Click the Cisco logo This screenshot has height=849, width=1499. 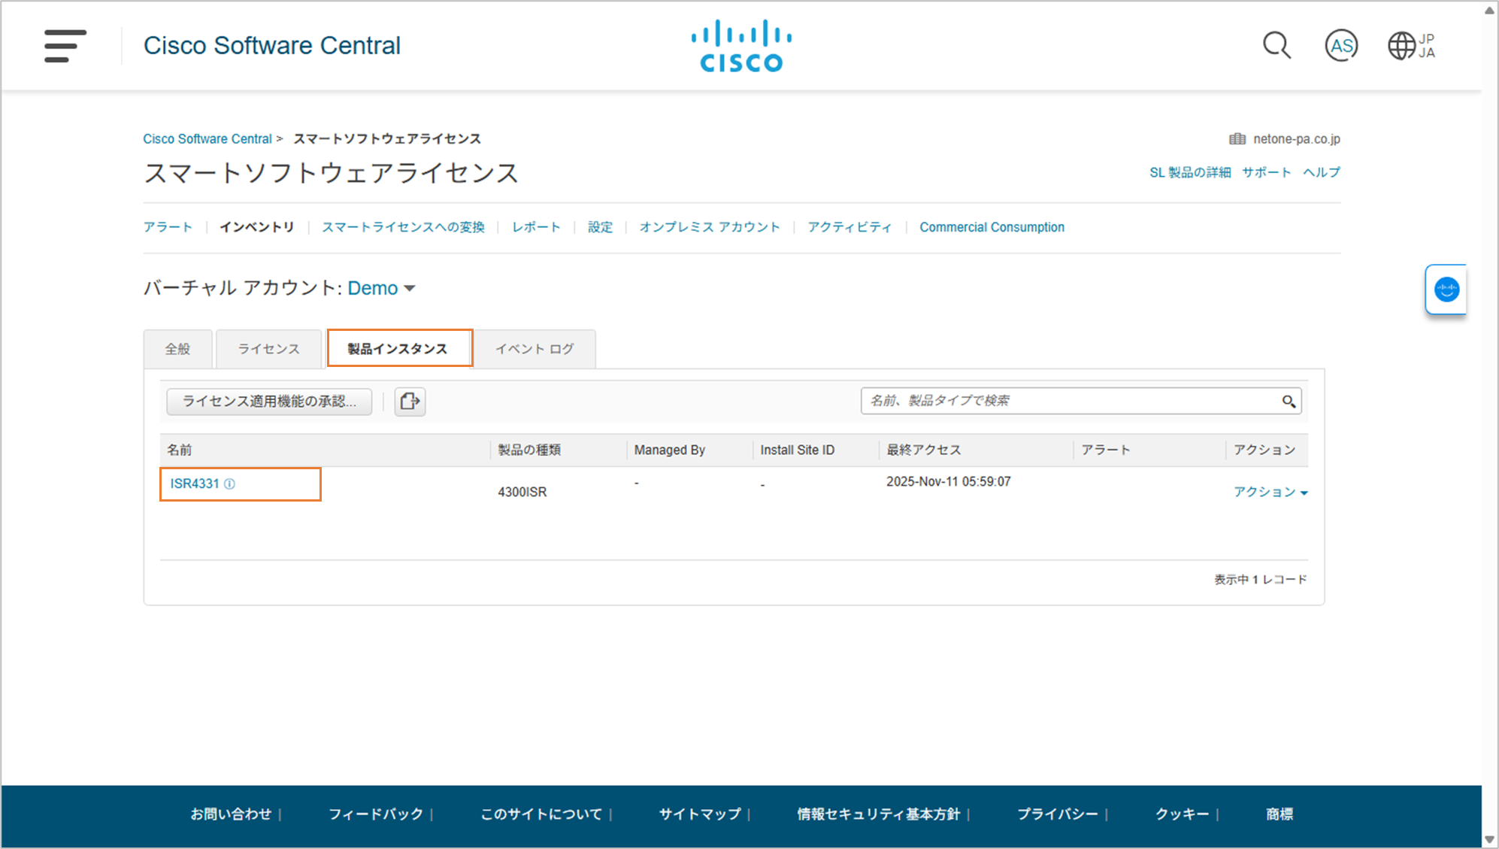741,46
